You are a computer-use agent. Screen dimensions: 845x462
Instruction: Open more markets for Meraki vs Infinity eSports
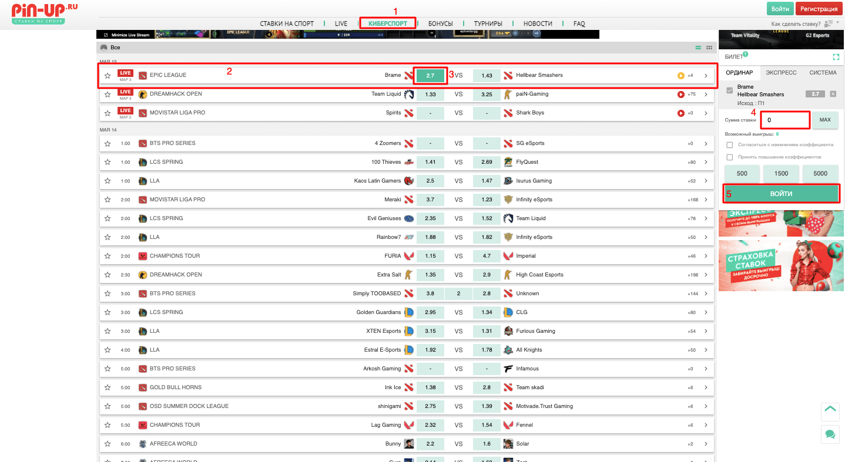pos(706,200)
